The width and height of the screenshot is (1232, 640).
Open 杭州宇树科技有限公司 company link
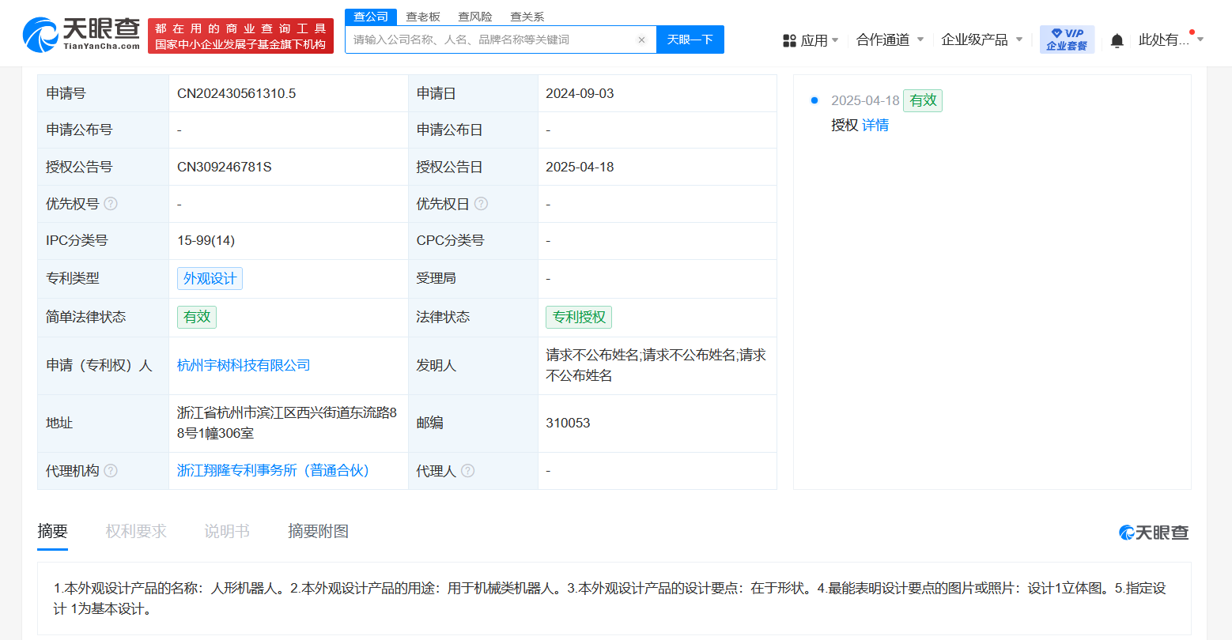[244, 365]
